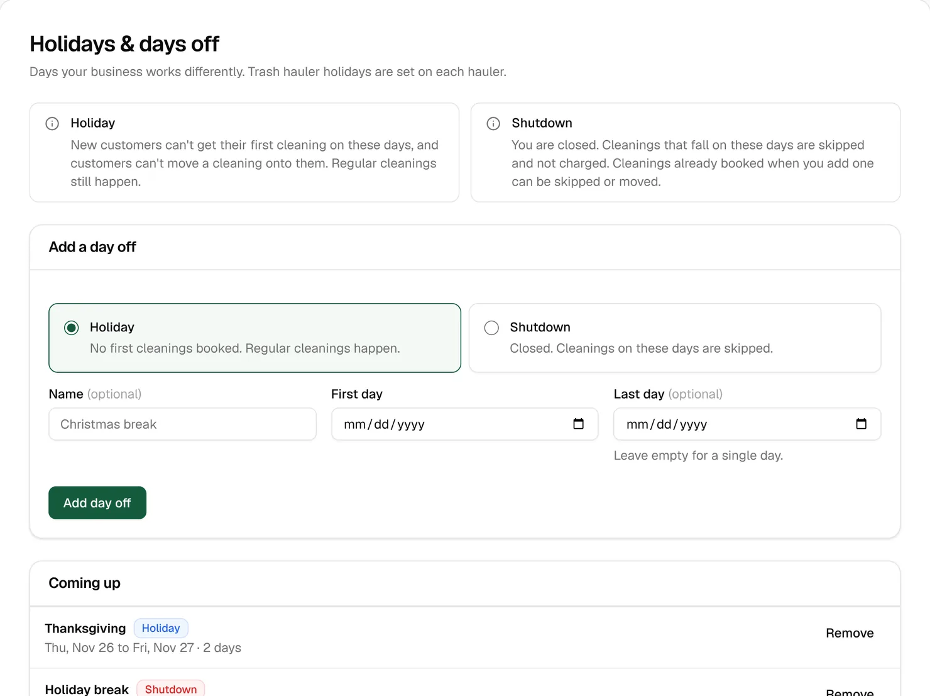Focus the Last day date field

(x=747, y=424)
